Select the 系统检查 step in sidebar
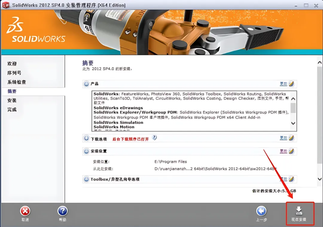Screen dimensions: 323x227 17,82
